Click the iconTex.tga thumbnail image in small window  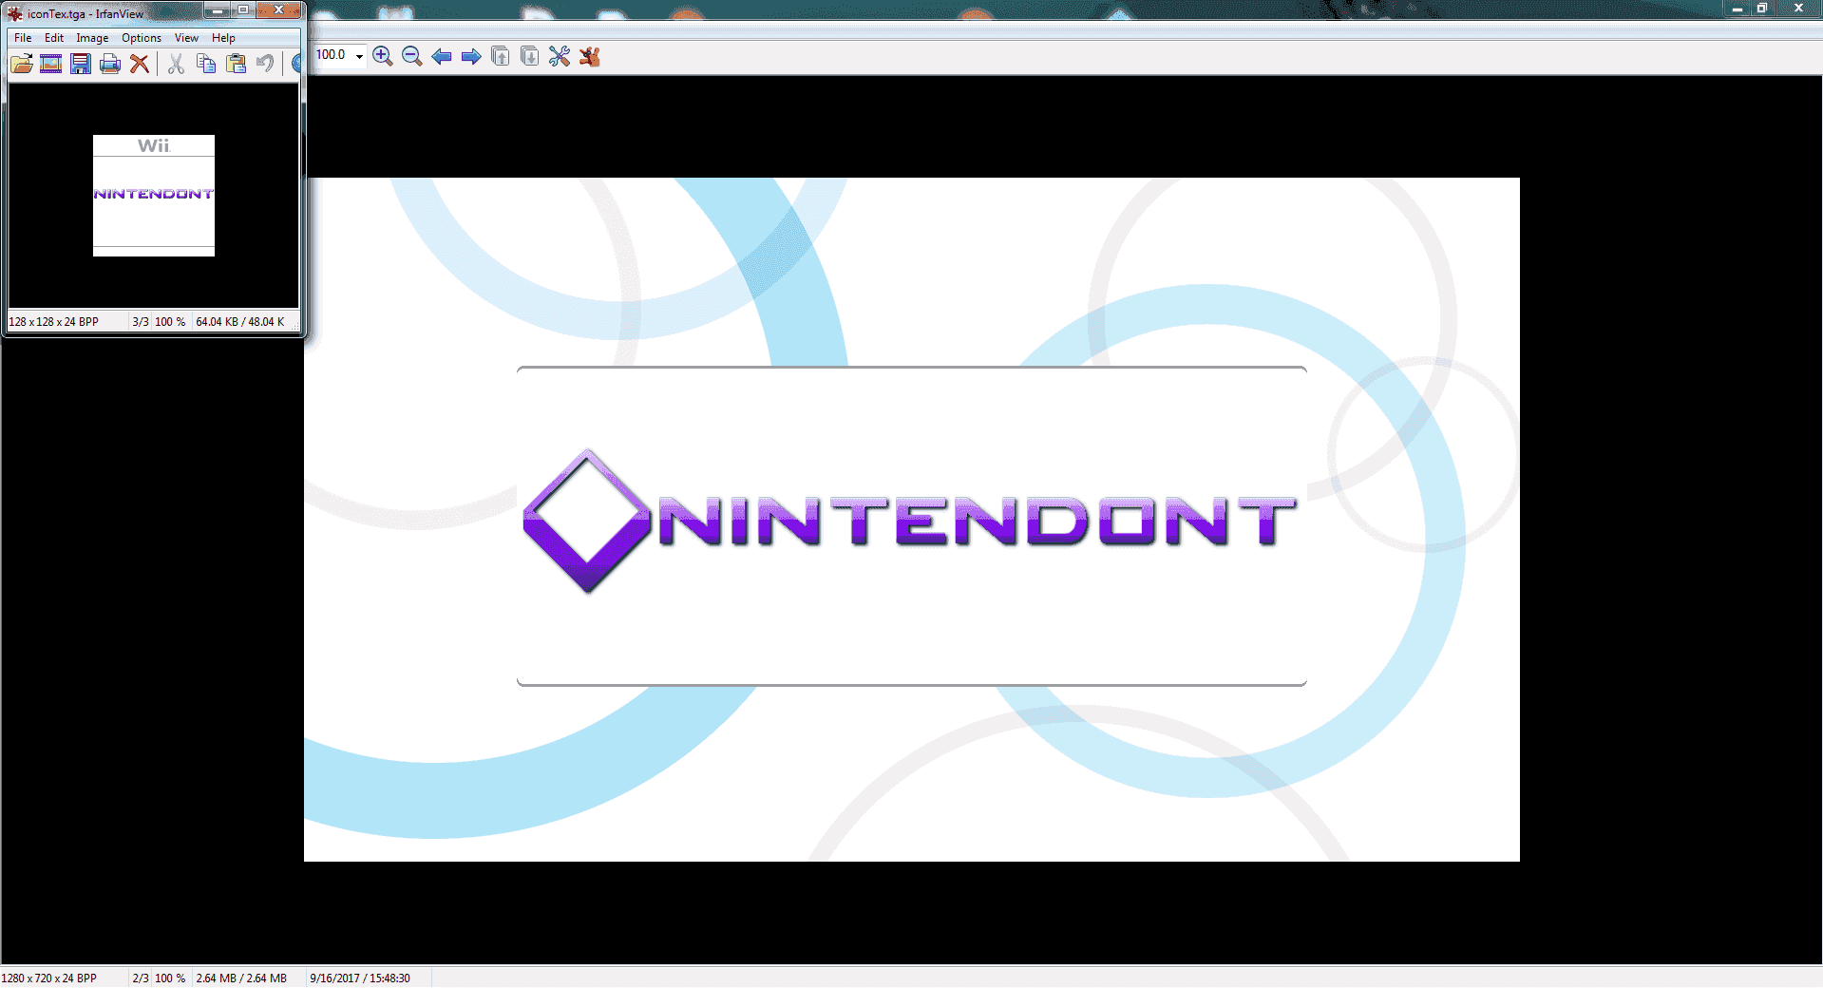point(154,196)
